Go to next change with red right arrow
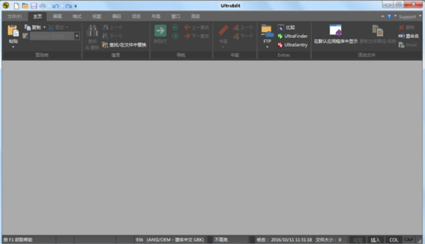Image resolution: width=425 pixels, height=244 pixels. (187, 36)
